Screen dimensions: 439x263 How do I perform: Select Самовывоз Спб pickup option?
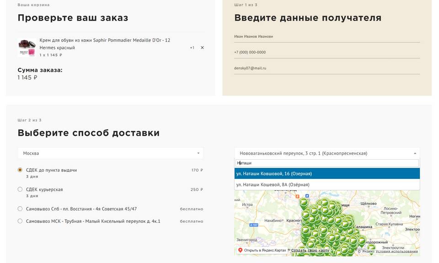coord(20,209)
